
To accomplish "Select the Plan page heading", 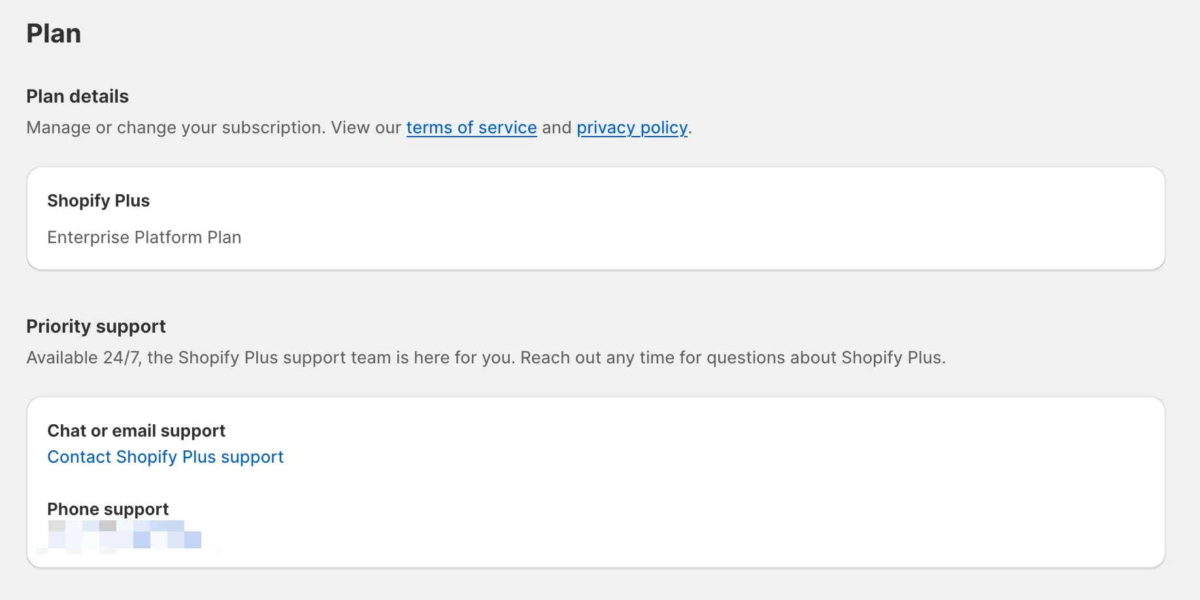I will click(x=54, y=33).
